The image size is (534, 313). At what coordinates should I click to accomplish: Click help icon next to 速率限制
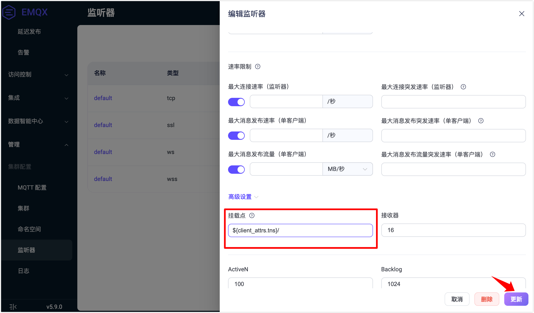coord(258,67)
